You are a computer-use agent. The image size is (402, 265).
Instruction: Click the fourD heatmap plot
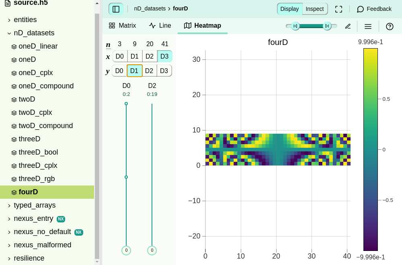click(x=278, y=149)
